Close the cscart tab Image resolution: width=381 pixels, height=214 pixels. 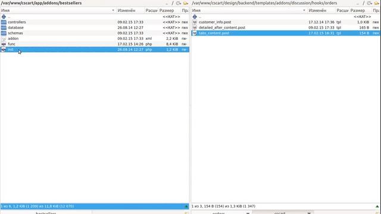click(x=309, y=213)
